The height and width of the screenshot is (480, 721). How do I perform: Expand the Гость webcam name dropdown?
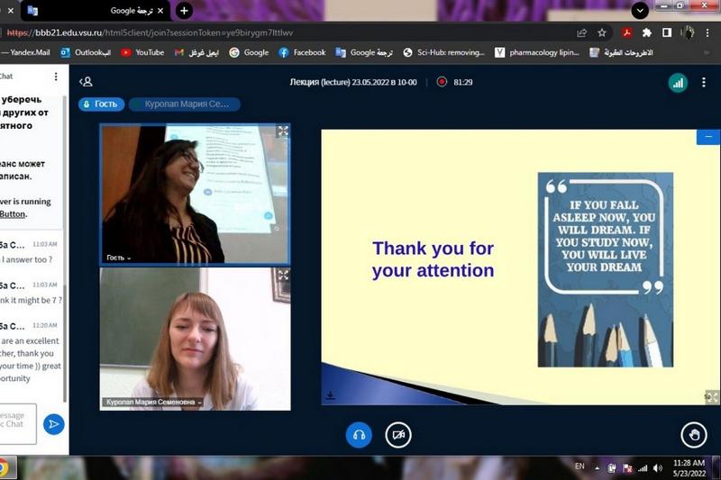coord(119,258)
